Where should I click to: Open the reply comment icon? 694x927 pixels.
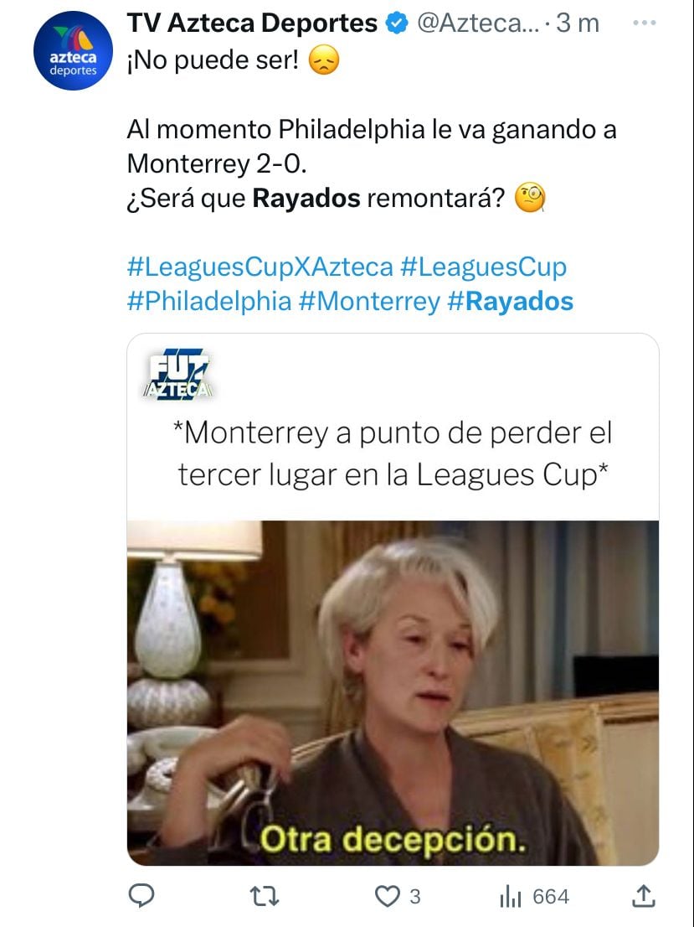tap(141, 896)
